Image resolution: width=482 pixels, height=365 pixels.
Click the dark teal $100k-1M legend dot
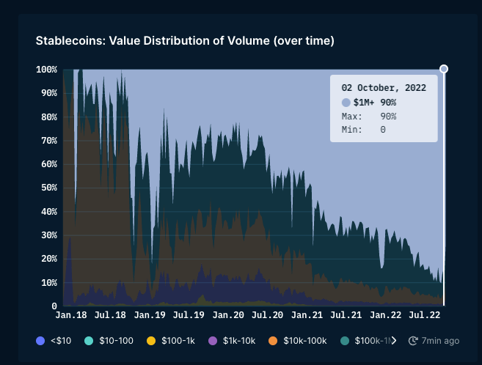tap(345, 341)
